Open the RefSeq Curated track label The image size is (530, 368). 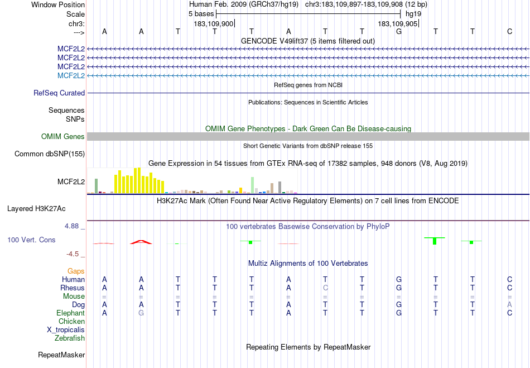[x=59, y=93]
